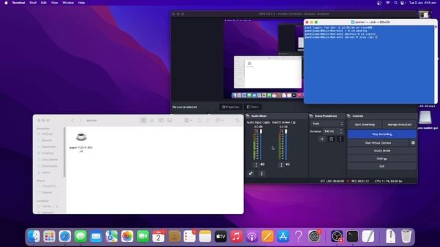Open AirDrop in Finder sidebar
Viewport: 440px width, 247px height.
[47, 134]
